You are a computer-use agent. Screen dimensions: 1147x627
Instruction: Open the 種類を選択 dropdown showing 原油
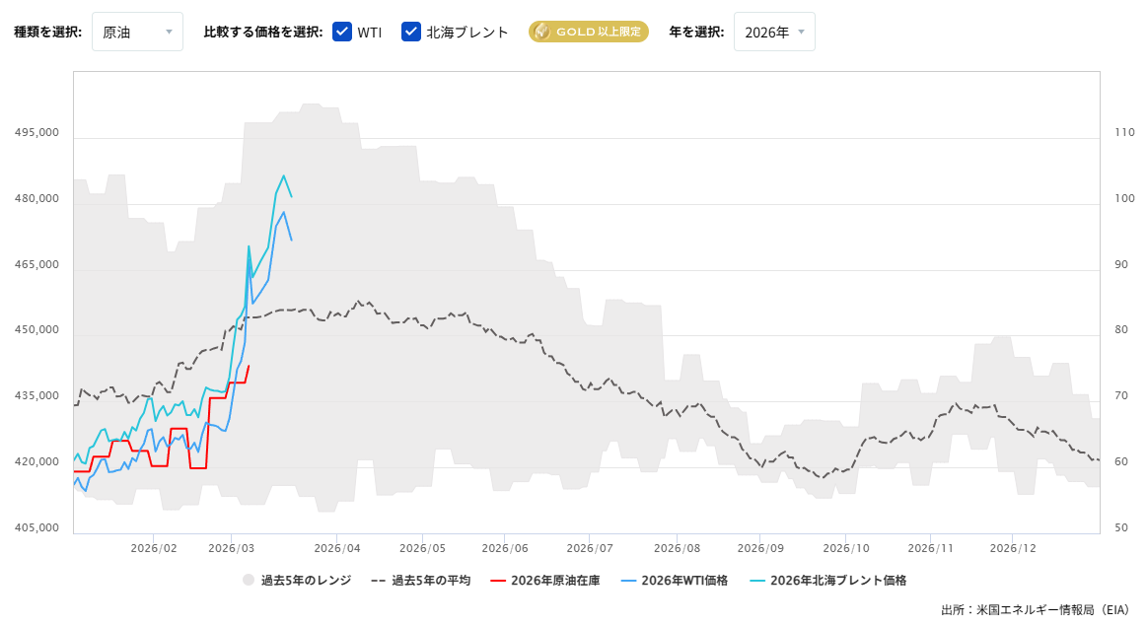tap(137, 31)
